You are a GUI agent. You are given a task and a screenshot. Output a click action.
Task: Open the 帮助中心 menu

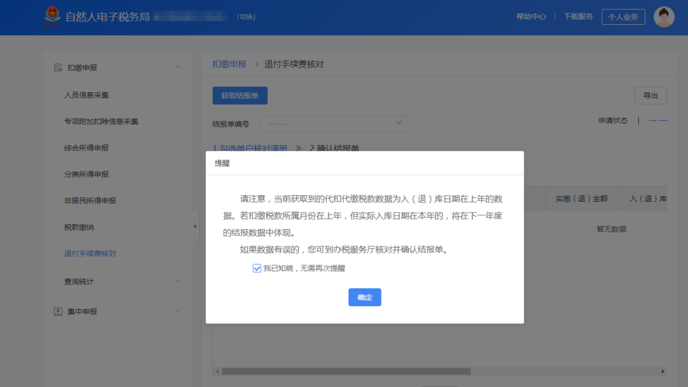531,17
